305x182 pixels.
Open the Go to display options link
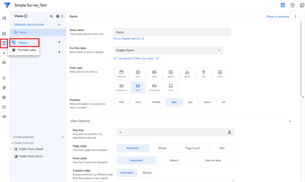pyautogui.click(x=127, y=39)
